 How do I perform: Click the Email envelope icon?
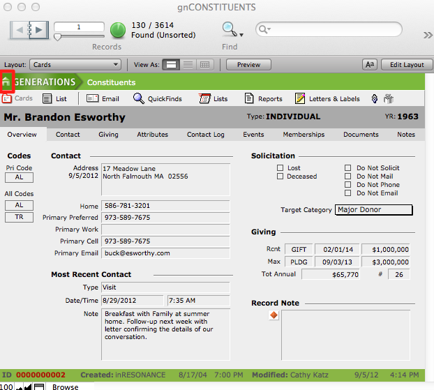(x=92, y=99)
